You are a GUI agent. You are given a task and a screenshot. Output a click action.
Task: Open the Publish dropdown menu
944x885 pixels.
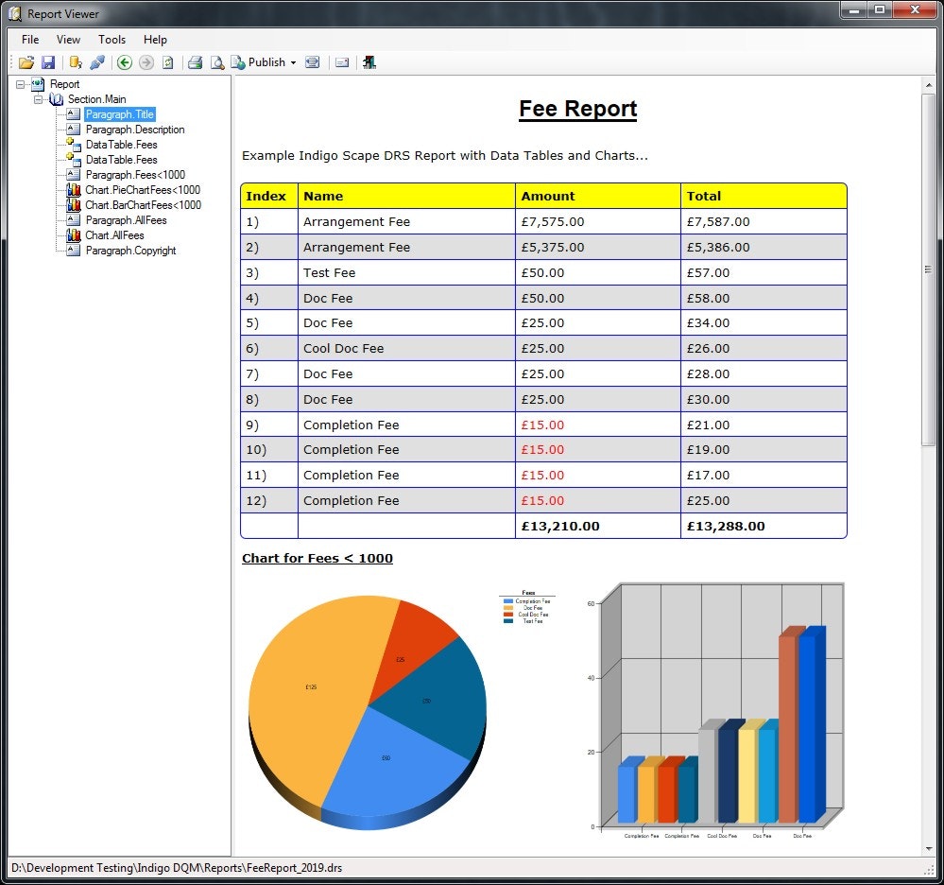coord(293,62)
